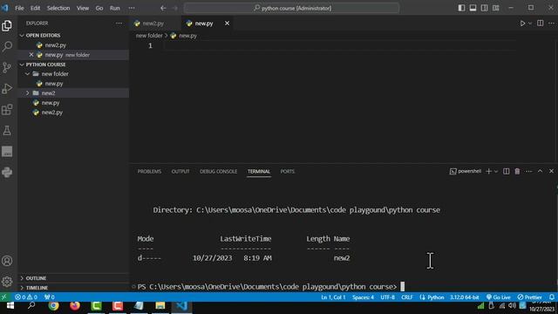This screenshot has height=314, width=558.
Task: Click 'new folder' in breadcrumb
Action: 149,36
